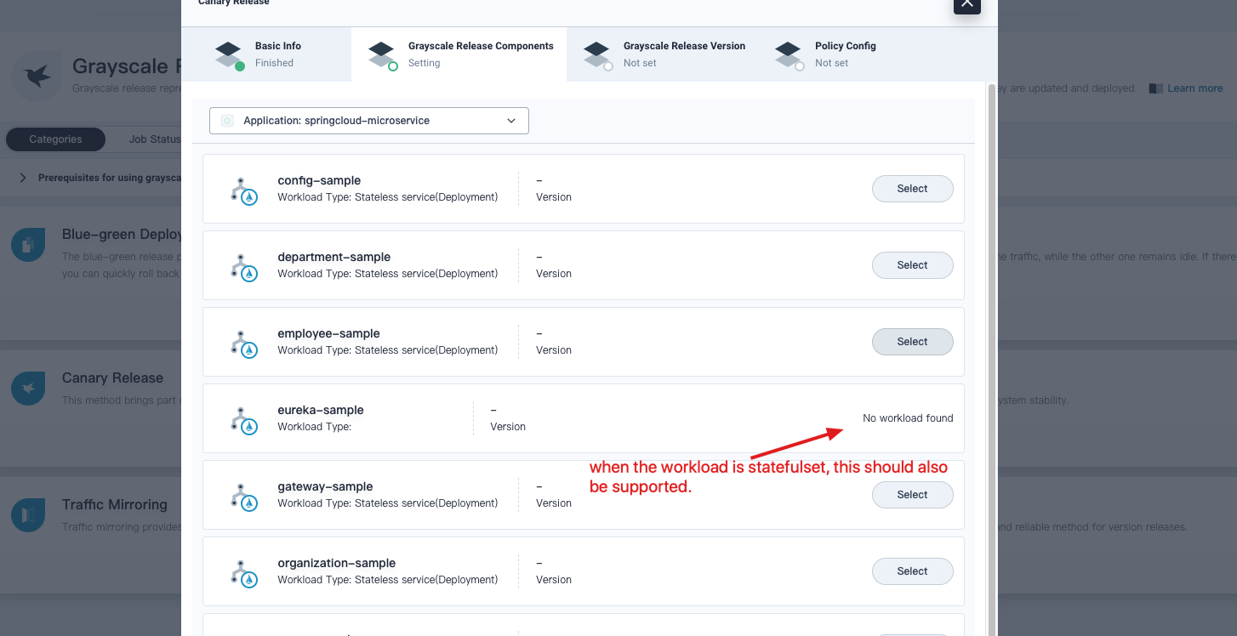Click the eureka-sample workload icon
This screenshot has width=1237, height=636.
coord(246,417)
